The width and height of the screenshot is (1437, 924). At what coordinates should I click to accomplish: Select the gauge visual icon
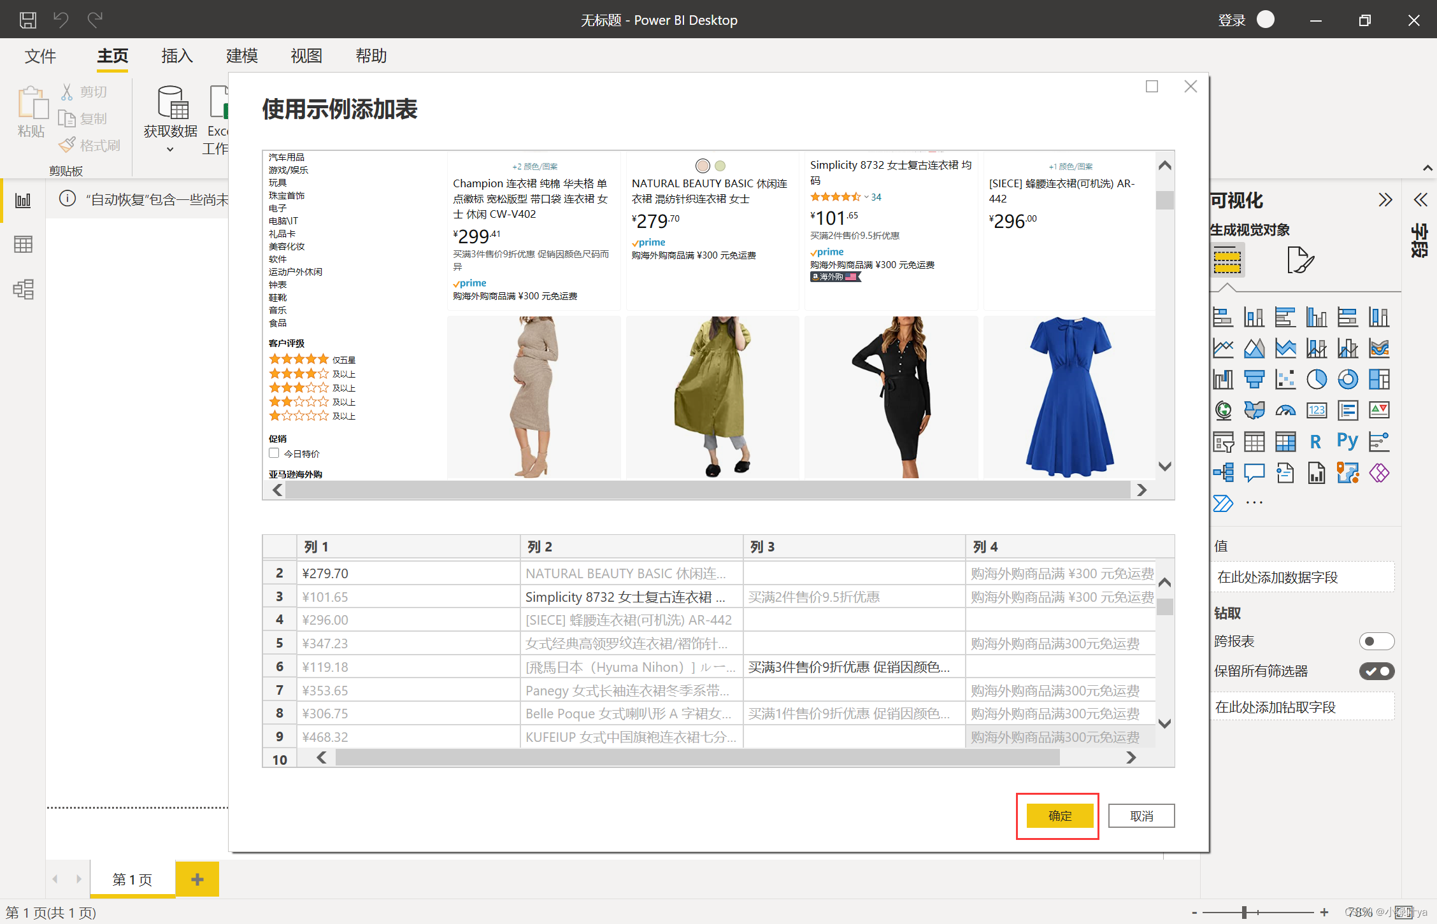[1285, 411]
